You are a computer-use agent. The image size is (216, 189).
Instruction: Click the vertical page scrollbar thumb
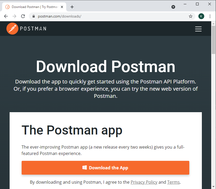(x=213, y=40)
